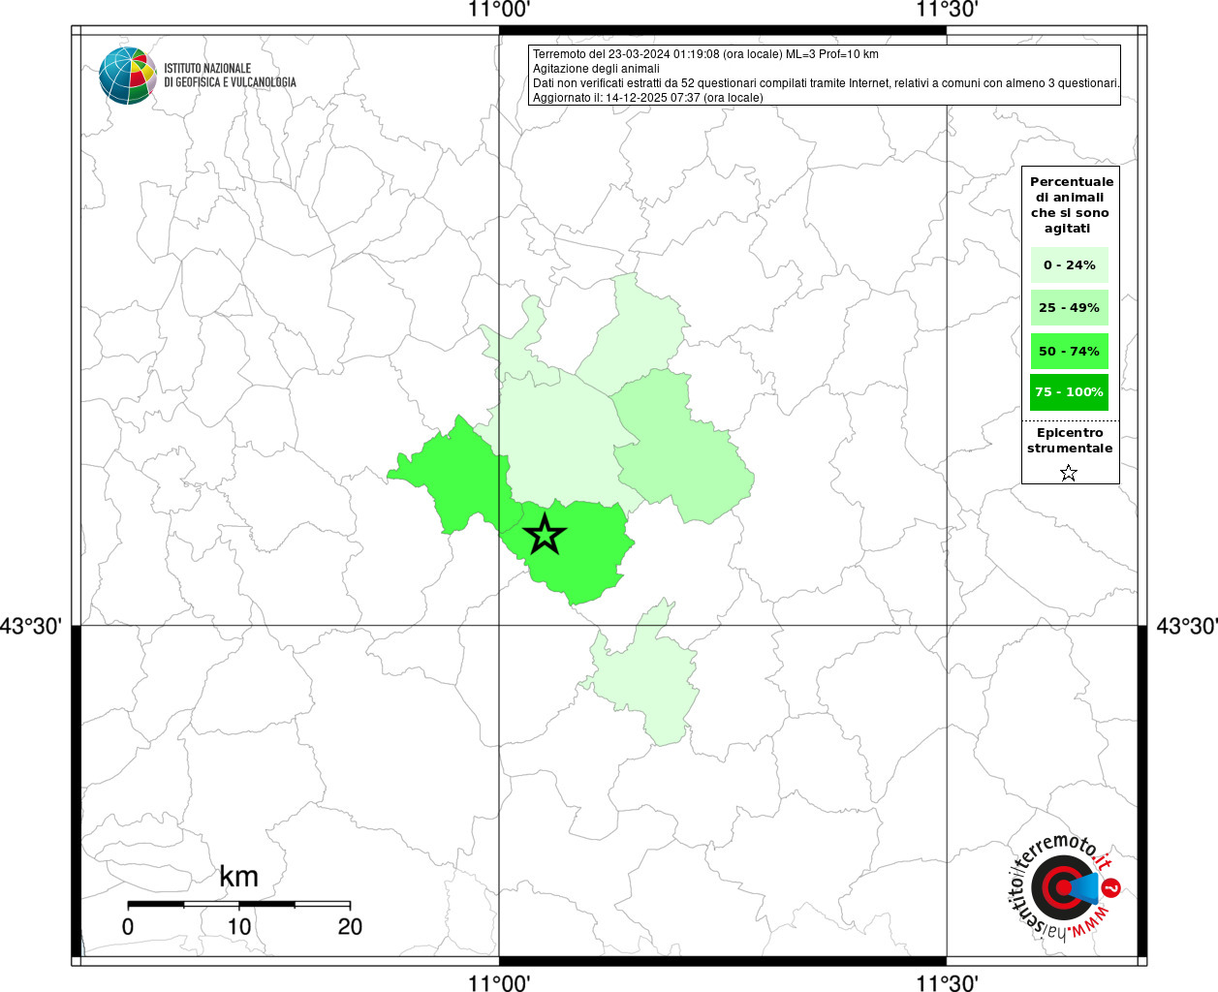
Task: Click the 'km' scale bar label
Action: pyautogui.click(x=238, y=877)
